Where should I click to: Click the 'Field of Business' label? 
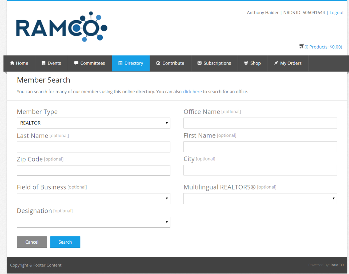41,187
